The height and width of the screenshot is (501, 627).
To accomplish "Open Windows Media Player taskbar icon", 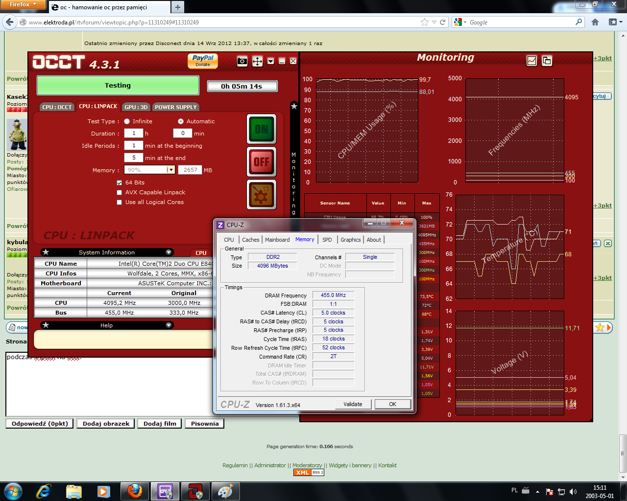I will [103, 491].
